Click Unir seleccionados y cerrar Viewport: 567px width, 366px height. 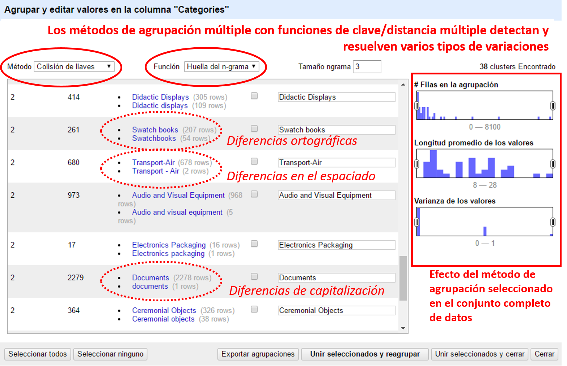coord(479,354)
